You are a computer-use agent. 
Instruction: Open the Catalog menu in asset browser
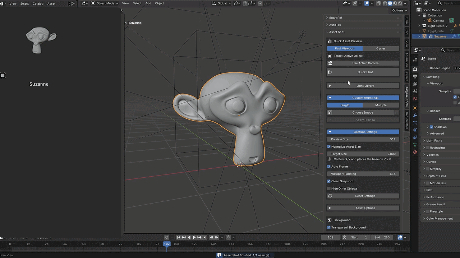click(38, 3)
